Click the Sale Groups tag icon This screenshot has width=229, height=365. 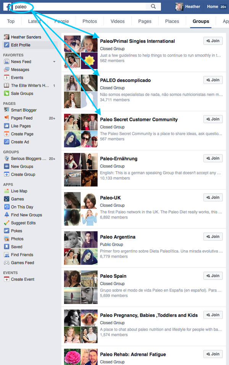[6, 93]
